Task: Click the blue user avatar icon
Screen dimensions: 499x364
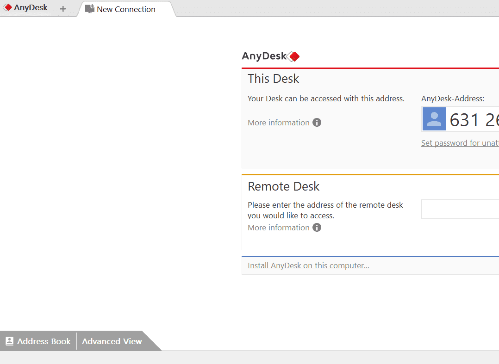Action: [x=434, y=119]
